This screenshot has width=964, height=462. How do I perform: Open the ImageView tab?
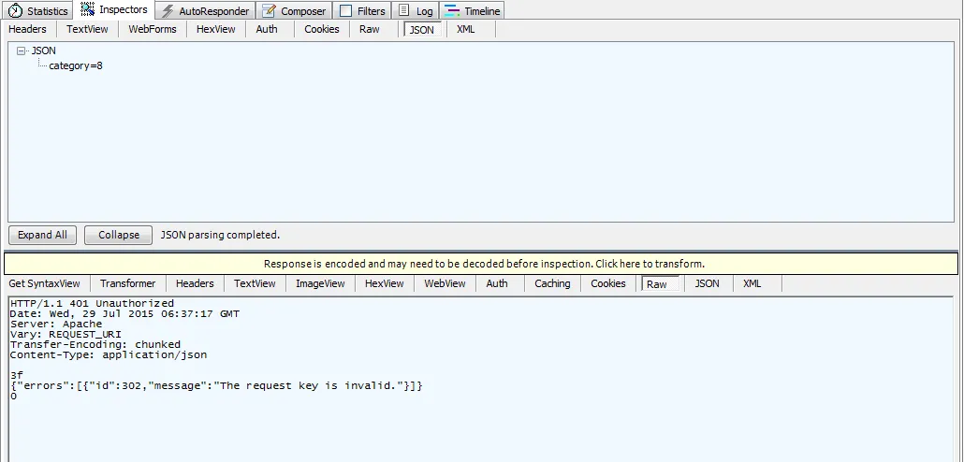pos(320,283)
